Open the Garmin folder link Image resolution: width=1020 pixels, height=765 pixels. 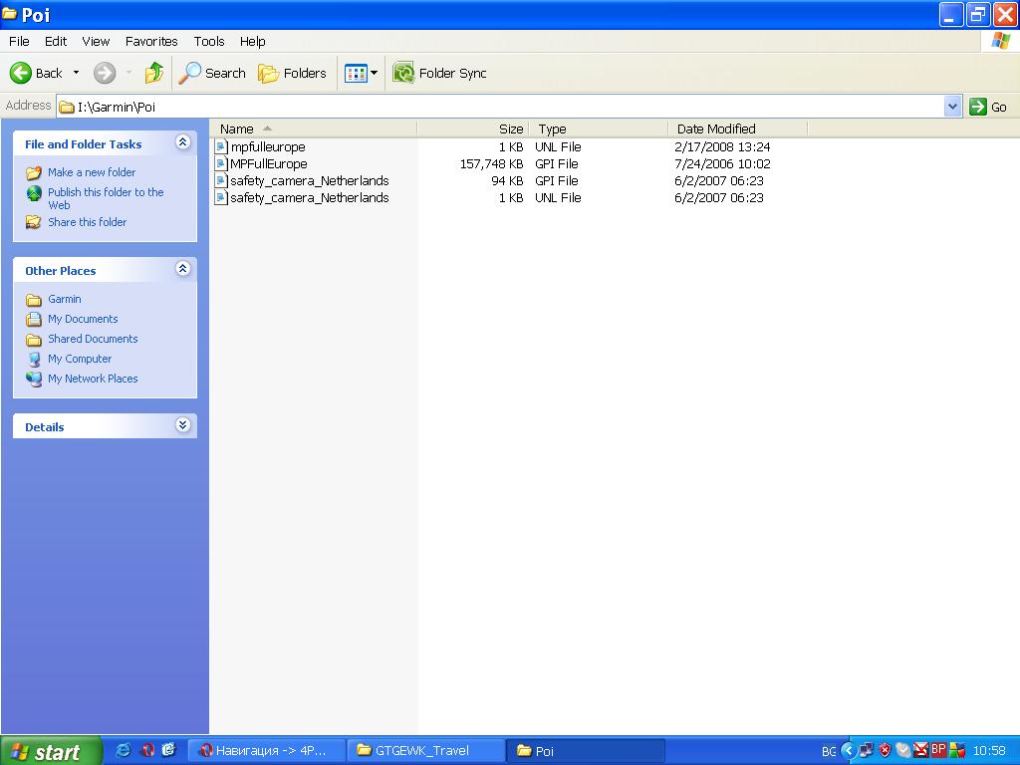65,299
